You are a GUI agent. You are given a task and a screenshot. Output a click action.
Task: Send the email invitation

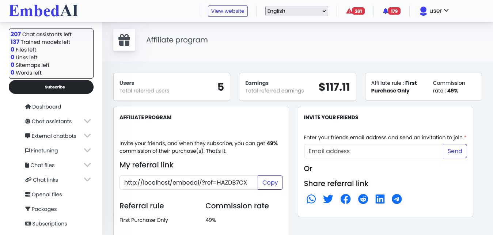(x=455, y=151)
